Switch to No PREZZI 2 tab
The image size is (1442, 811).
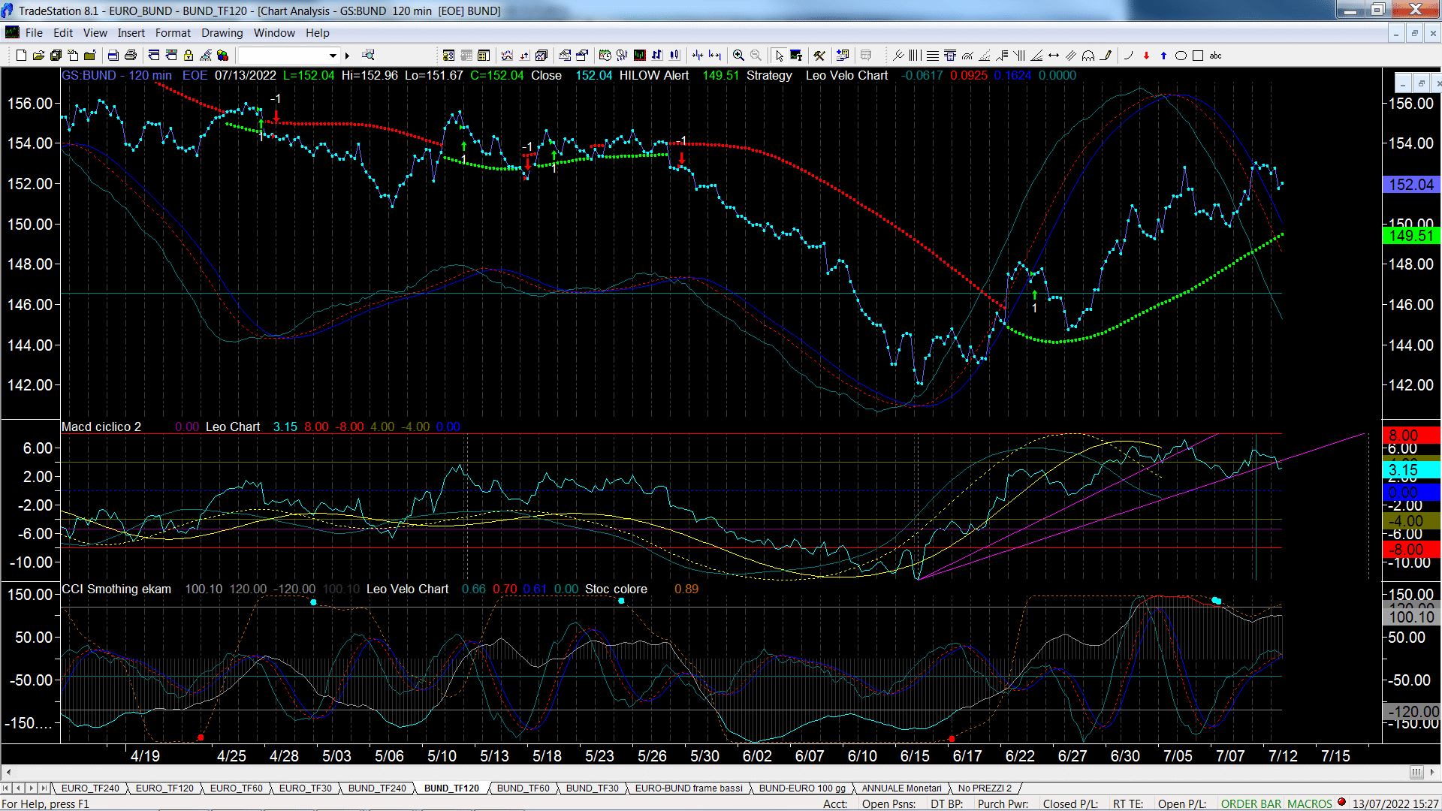[x=985, y=788]
